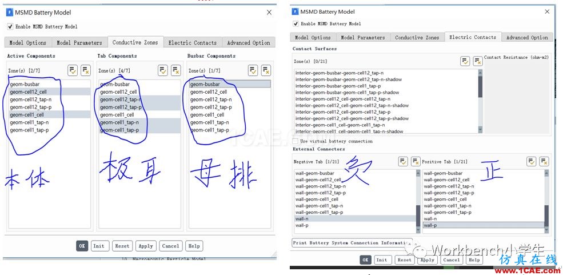
Task: Open Advanced Option tab in left dialog
Action: (x=249, y=42)
